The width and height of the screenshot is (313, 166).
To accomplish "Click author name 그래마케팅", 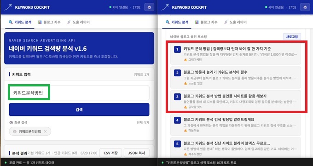I will [195, 60].
